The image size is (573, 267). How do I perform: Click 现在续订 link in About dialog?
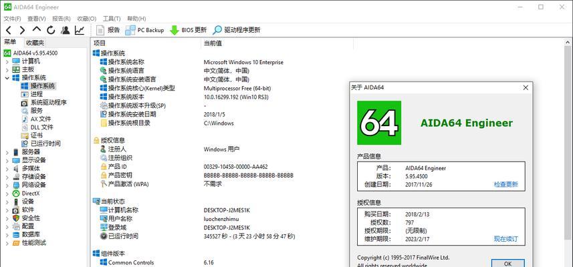click(x=505, y=239)
